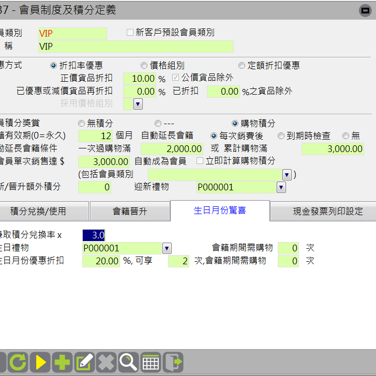Expand the 生日禮物 dropdown arrow
376x376 pixels.
167,248
